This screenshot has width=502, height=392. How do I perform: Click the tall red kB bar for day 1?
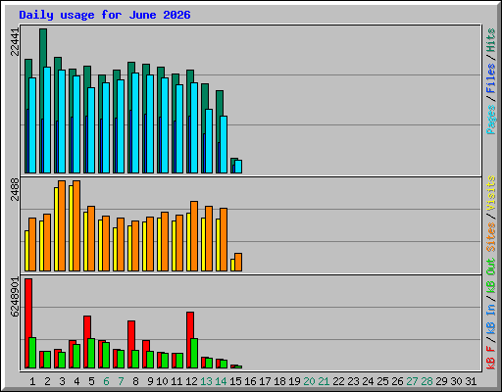tap(27, 323)
